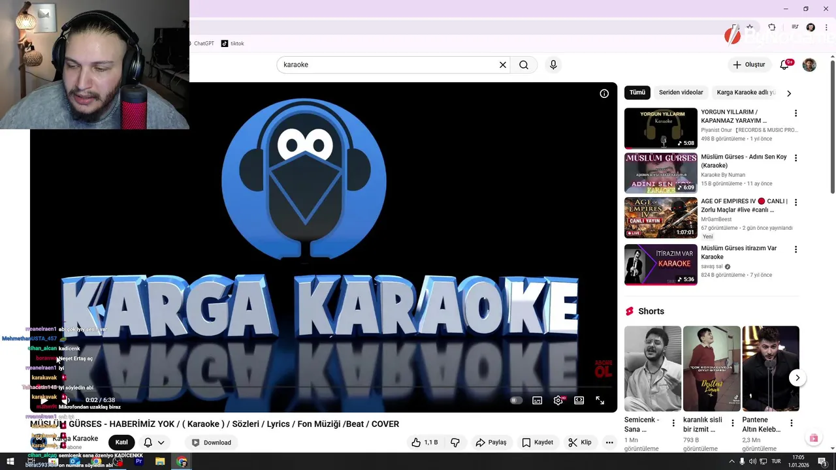Image resolution: width=836 pixels, height=470 pixels.
Task: Open İtirazım Var Karaoke title link
Action: coord(739,253)
